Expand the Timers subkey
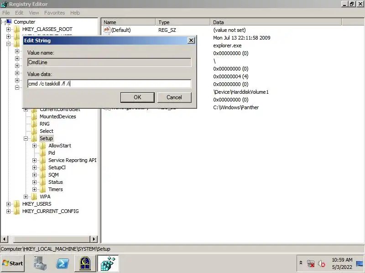Screen dimensions: 365x273 coord(35,189)
